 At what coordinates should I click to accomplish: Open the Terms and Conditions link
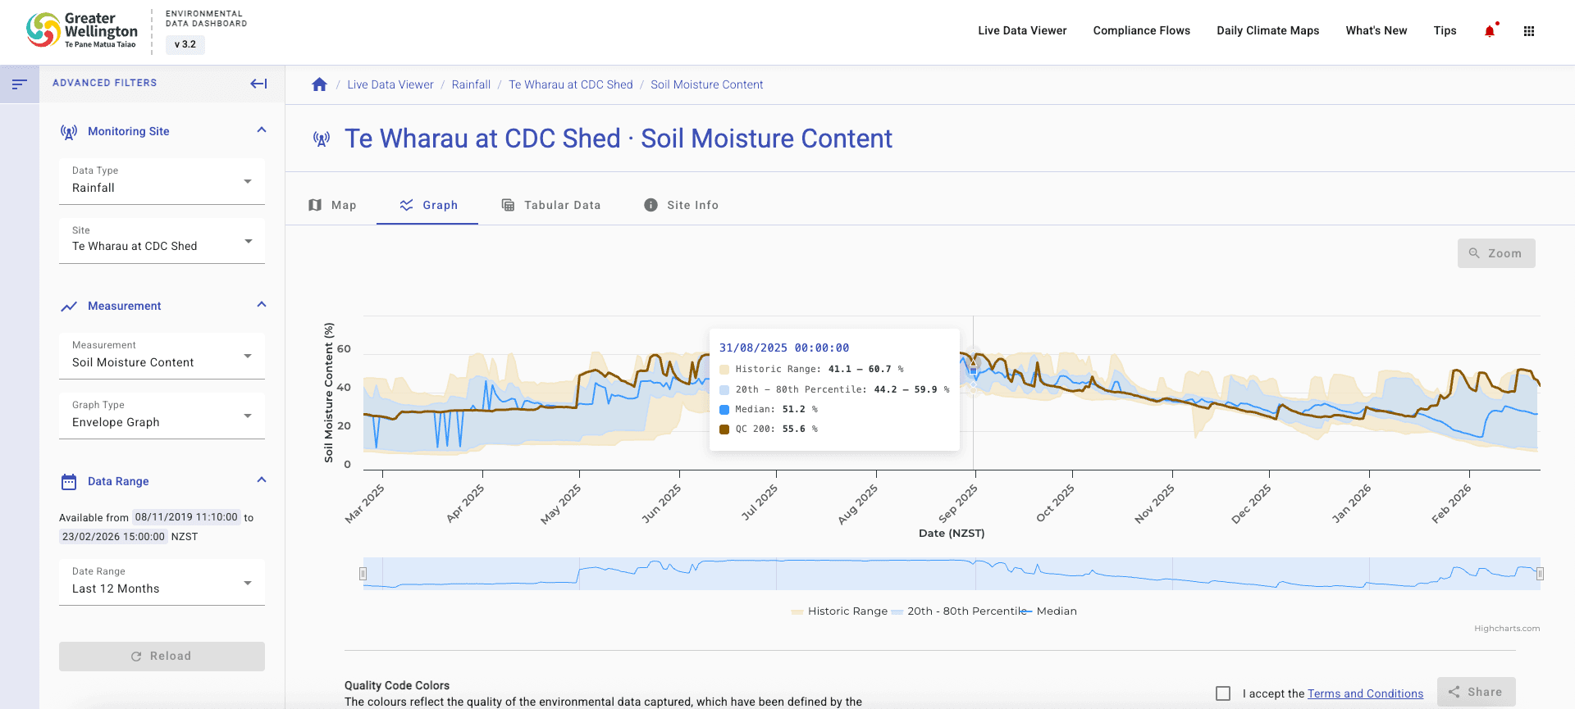click(1365, 693)
